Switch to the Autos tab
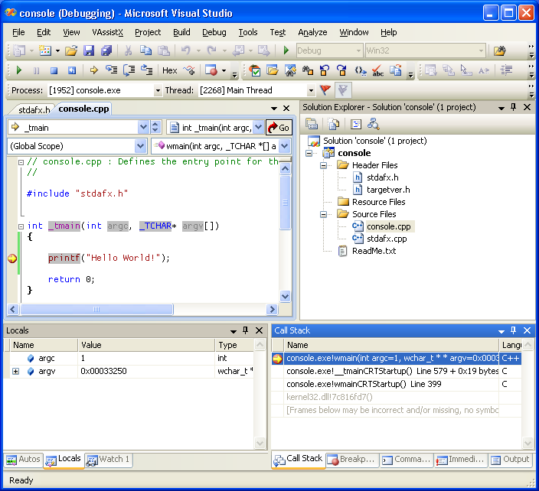This screenshot has height=491, width=539. [24, 460]
